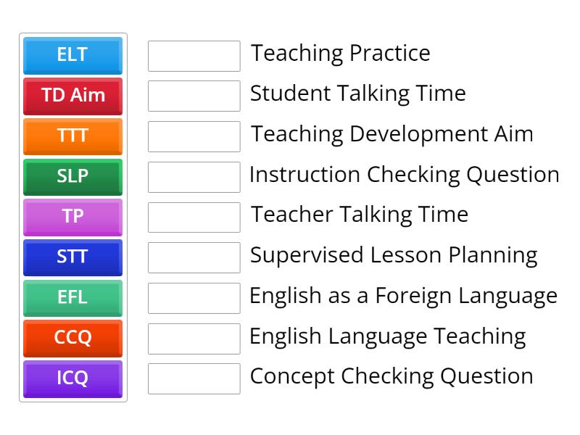This screenshot has width=580, height=435.
Task: Click the blue ELT tile
Action: [x=72, y=55]
